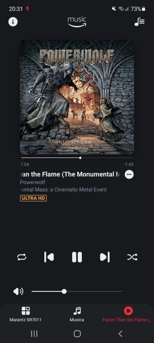The width and height of the screenshot is (154, 343).
Task: Tap the Android back navigation arrow
Action: click(120, 334)
